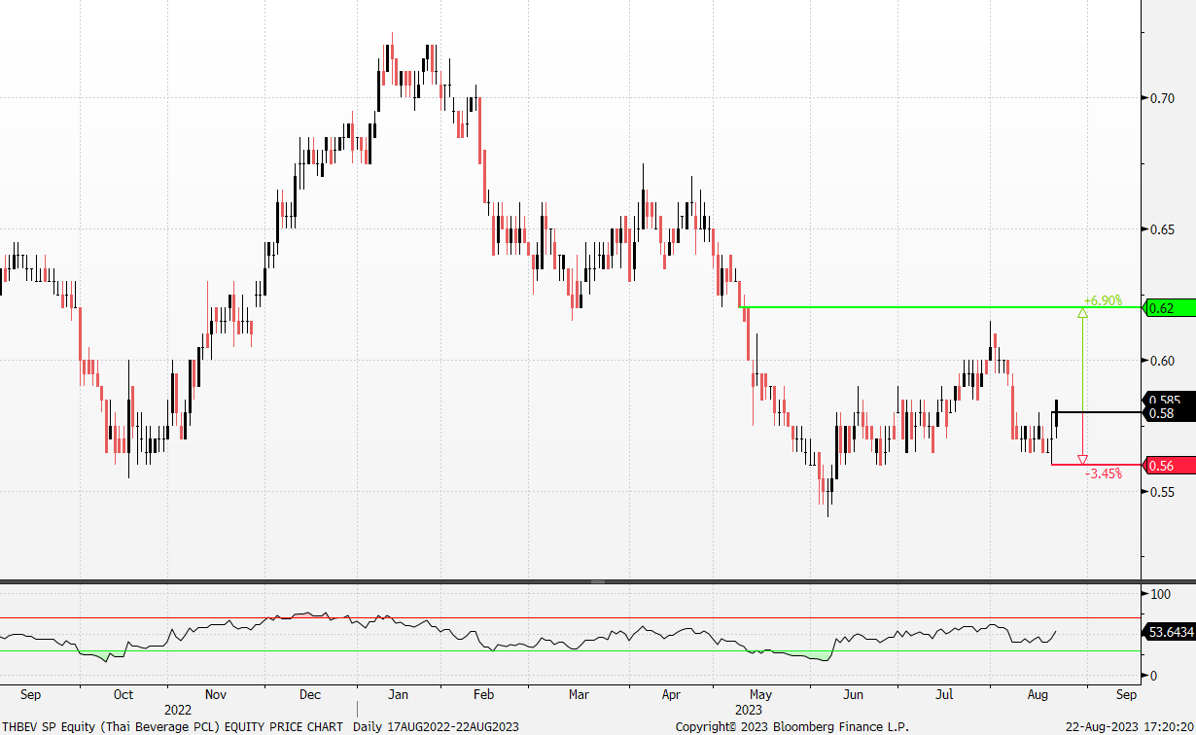The height and width of the screenshot is (735, 1196).
Task: Click the 0.60 price axis label
Action: click(x=1161, y=361)
